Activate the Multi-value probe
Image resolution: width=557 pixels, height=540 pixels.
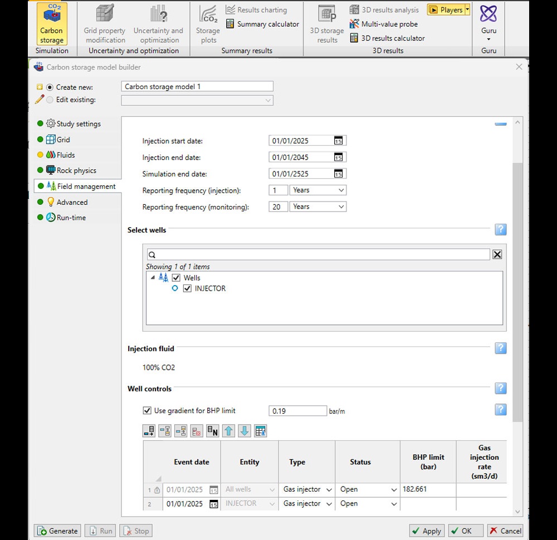[384, 24]
